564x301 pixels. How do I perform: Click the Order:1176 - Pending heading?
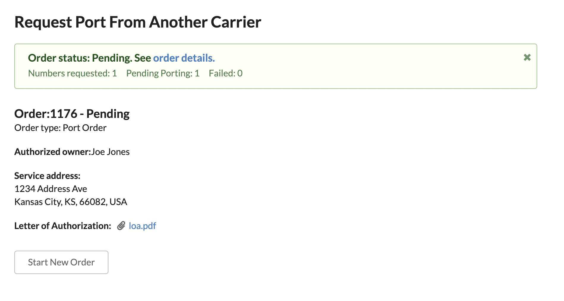pos(72,114)
